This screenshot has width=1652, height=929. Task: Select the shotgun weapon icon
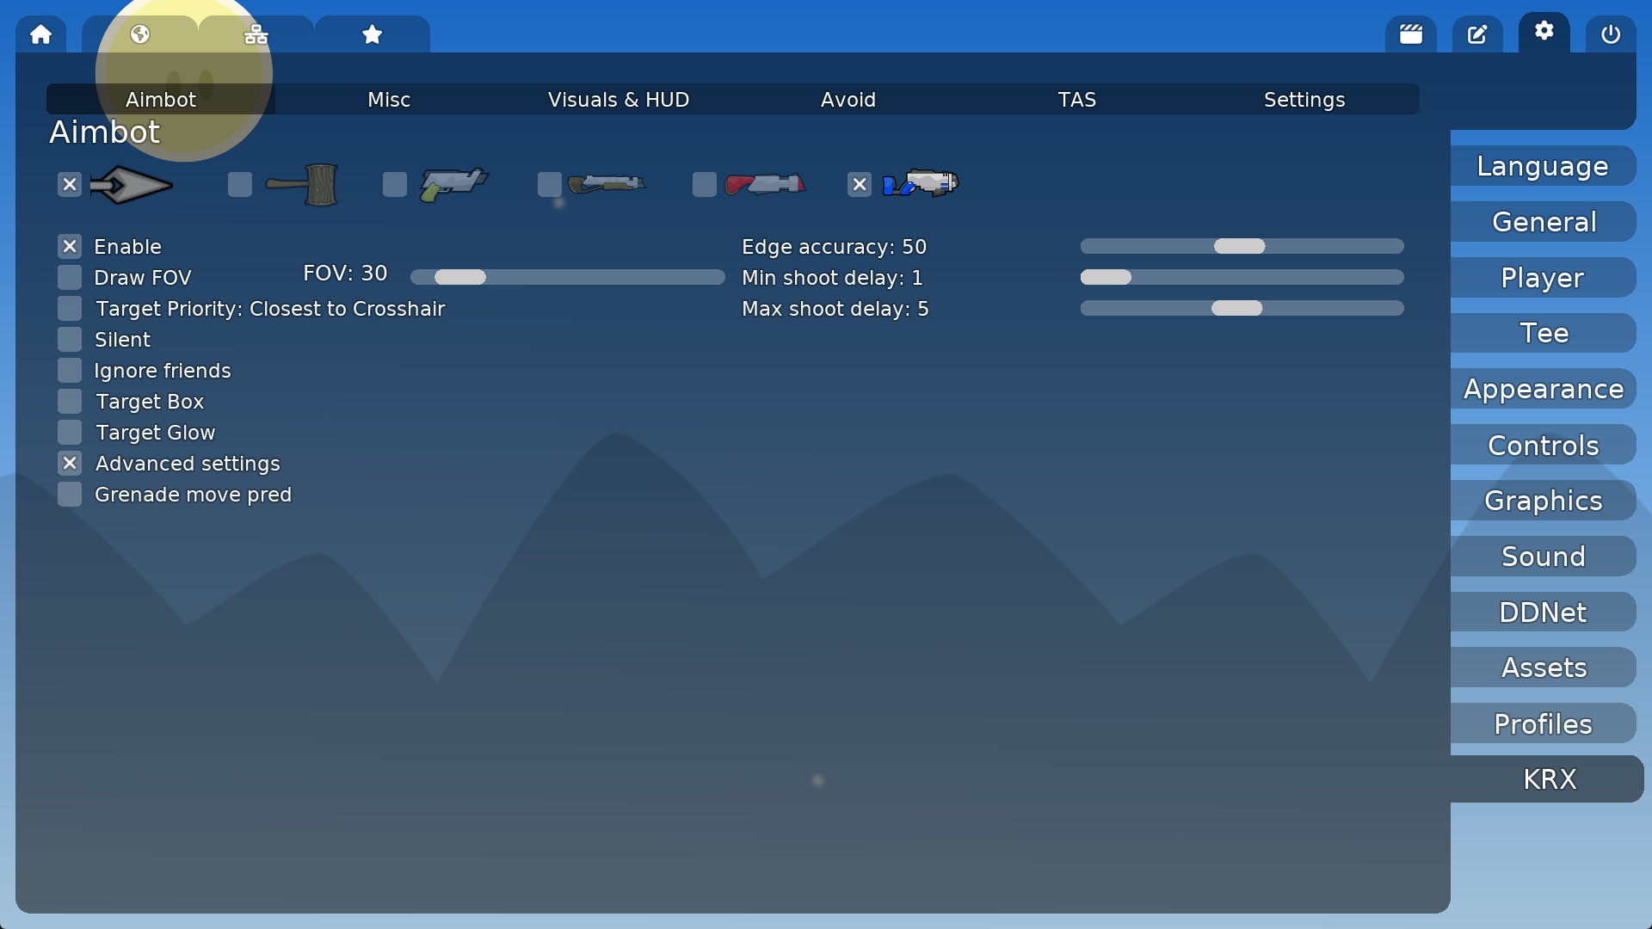[x=606, y=184]
